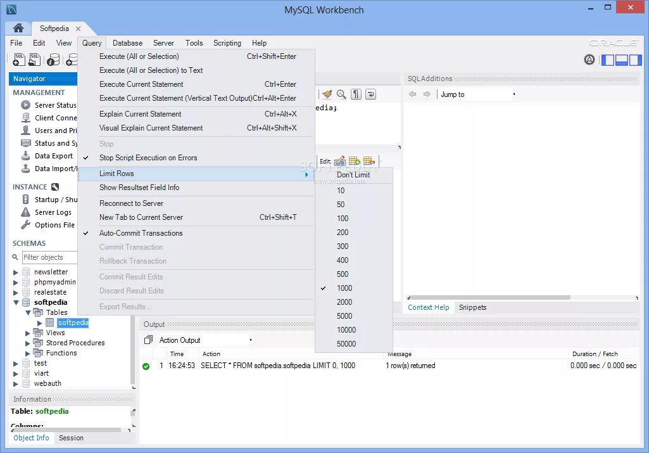649x453 pixels.
Task: Close the Softpedia connection tab
Action: (x=79, y=29)
